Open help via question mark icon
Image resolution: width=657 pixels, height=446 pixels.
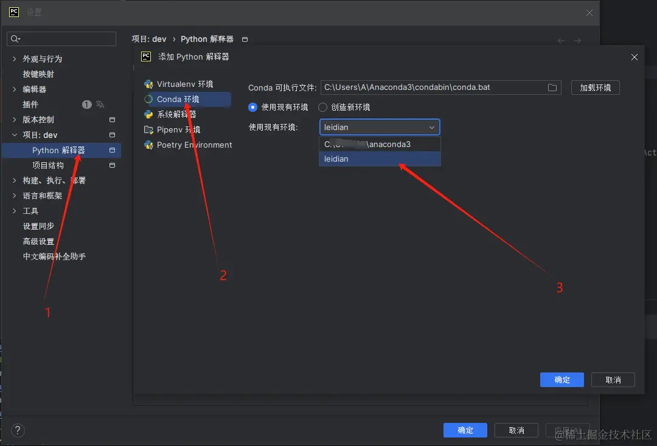pos(18,430)
